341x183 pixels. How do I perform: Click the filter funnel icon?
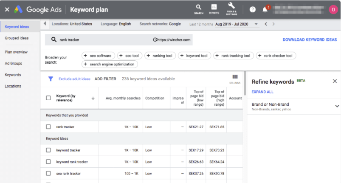click(51, 79)
